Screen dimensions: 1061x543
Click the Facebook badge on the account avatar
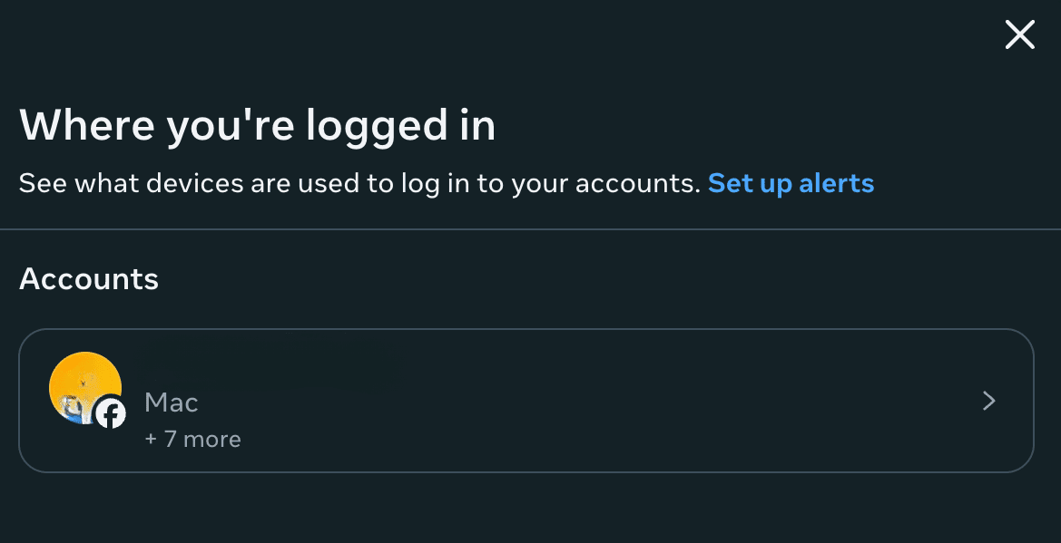(x=111, y=414)
